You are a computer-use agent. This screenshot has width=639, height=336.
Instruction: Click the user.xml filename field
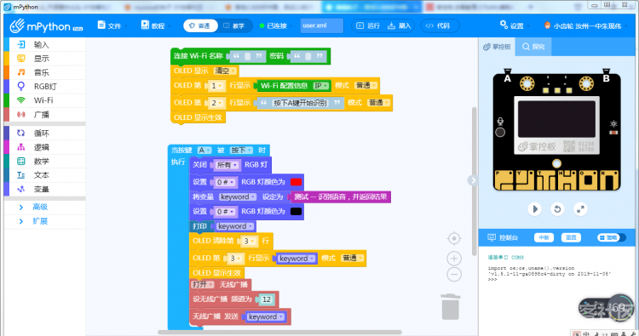[x=321, y=26]
